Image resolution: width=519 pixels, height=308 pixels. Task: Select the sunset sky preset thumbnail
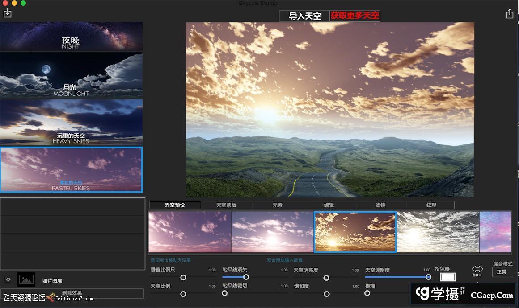pos(354,232)
